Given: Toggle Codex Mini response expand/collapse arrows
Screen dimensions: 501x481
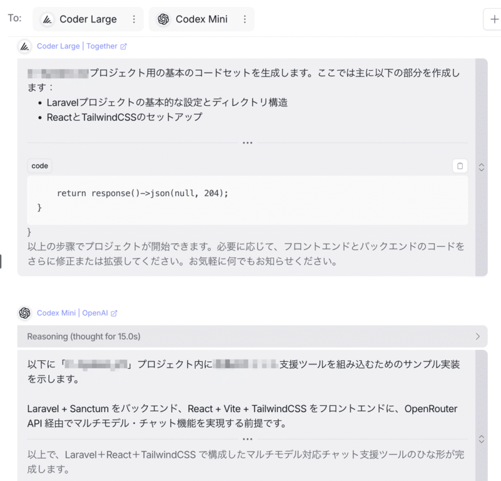Looking at the screenshot, I should point(481,439).
